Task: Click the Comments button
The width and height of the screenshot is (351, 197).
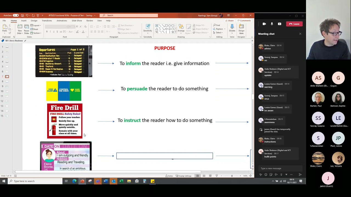Action: coord(244,21)
